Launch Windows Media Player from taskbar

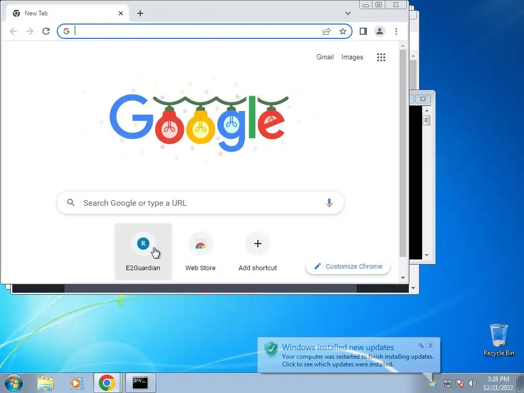[x=76, y=383]
